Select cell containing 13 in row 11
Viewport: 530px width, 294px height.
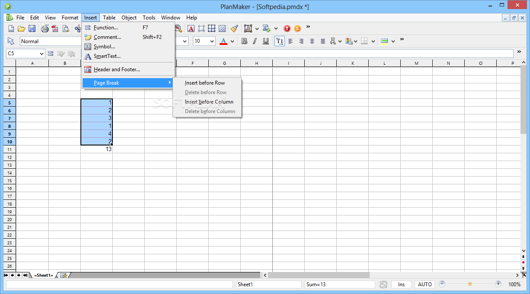tap(96, 149)
